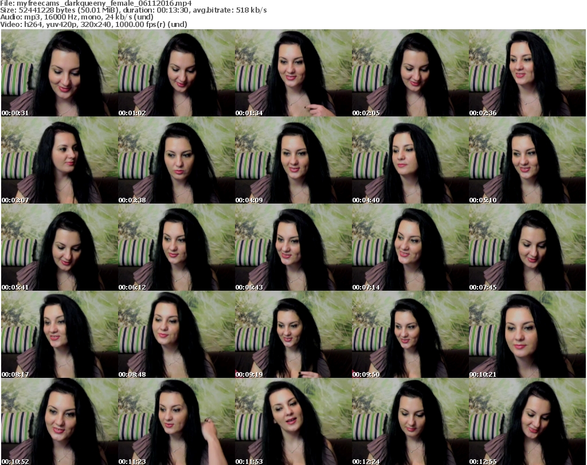Click the File name line in header

point(96,3)
